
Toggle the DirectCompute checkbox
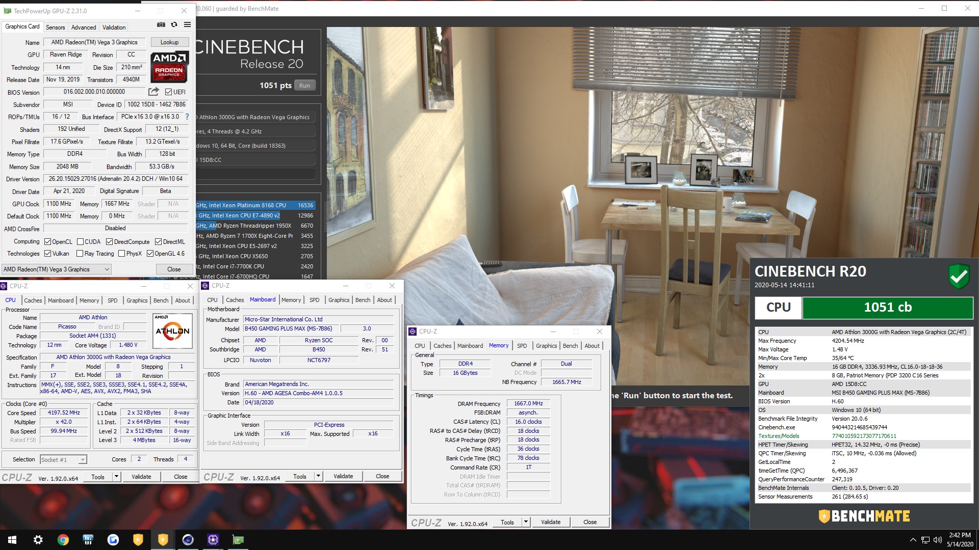pos(109,242)
